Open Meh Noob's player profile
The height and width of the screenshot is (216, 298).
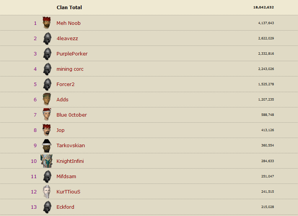coord(68,23)
